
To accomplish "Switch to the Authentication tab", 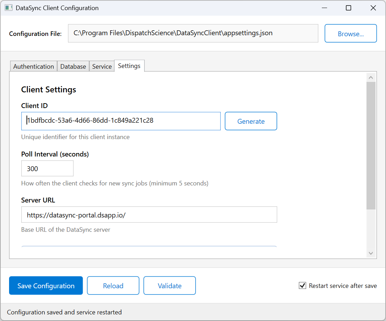I will point(33,66).
